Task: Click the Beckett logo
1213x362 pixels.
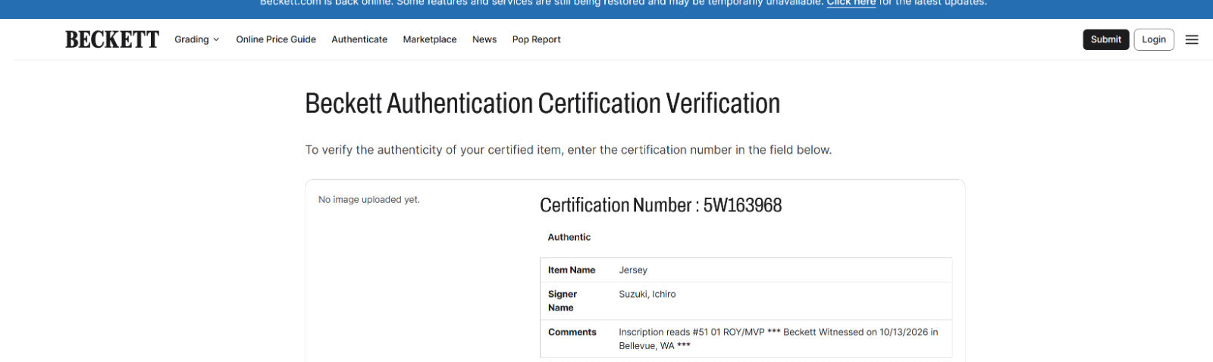Action: pos(112,39)
